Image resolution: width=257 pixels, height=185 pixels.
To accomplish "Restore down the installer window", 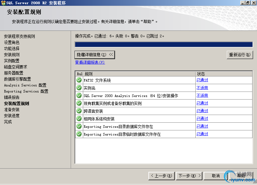I will (x=248, y=3).
